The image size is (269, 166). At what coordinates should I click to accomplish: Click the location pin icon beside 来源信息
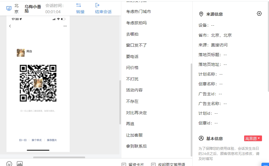pos(201,14)
